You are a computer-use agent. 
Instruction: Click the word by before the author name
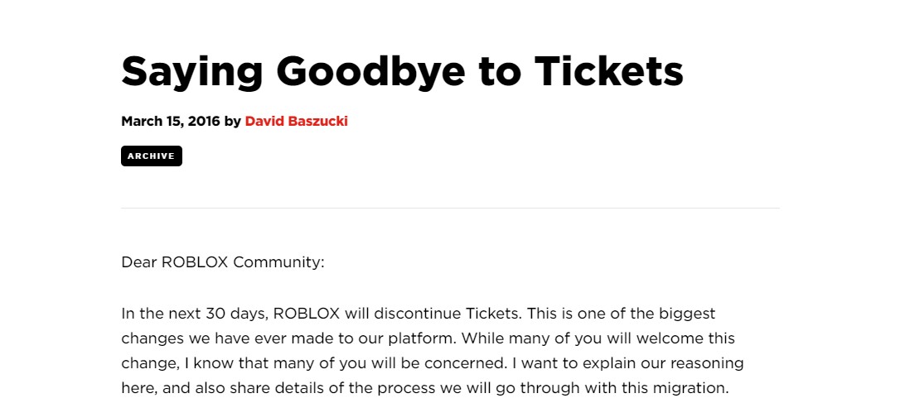[233, 121]
